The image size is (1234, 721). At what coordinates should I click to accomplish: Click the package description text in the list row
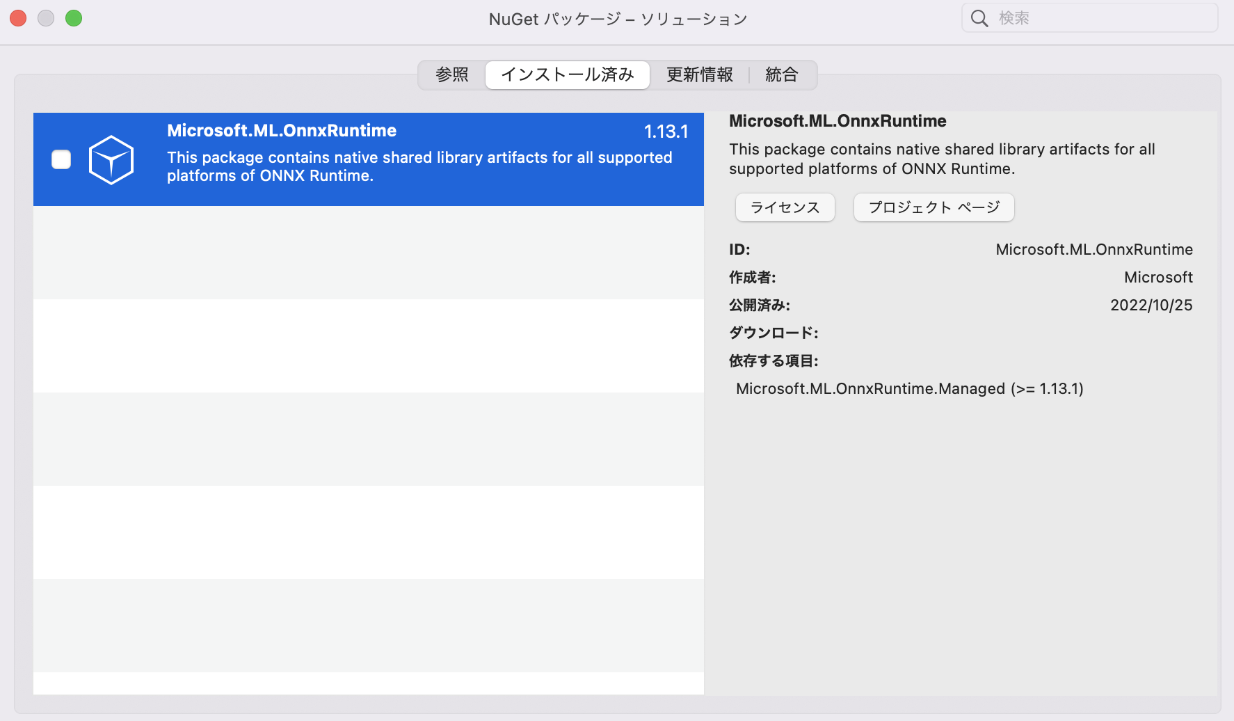(419, 166)
